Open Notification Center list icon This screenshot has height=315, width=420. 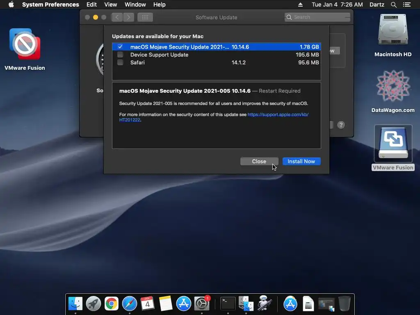point(407,5)
